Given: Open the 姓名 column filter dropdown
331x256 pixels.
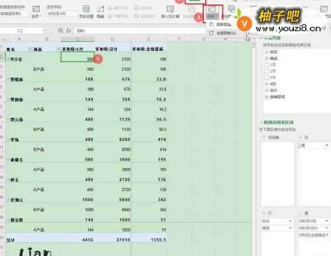Looking at the screenshot, I should point(30,49).
